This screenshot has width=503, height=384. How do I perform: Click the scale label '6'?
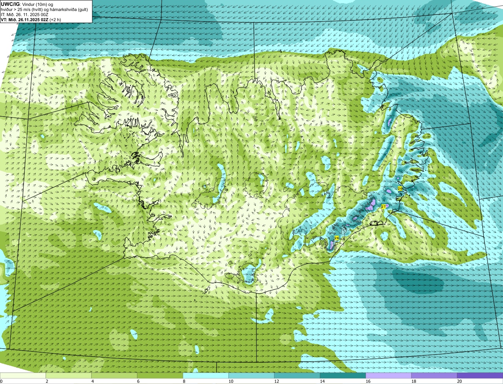[x=138, y=381]
